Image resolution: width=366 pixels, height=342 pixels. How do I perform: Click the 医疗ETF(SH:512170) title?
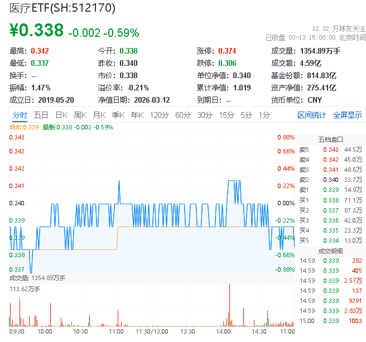tap(63, 8)
